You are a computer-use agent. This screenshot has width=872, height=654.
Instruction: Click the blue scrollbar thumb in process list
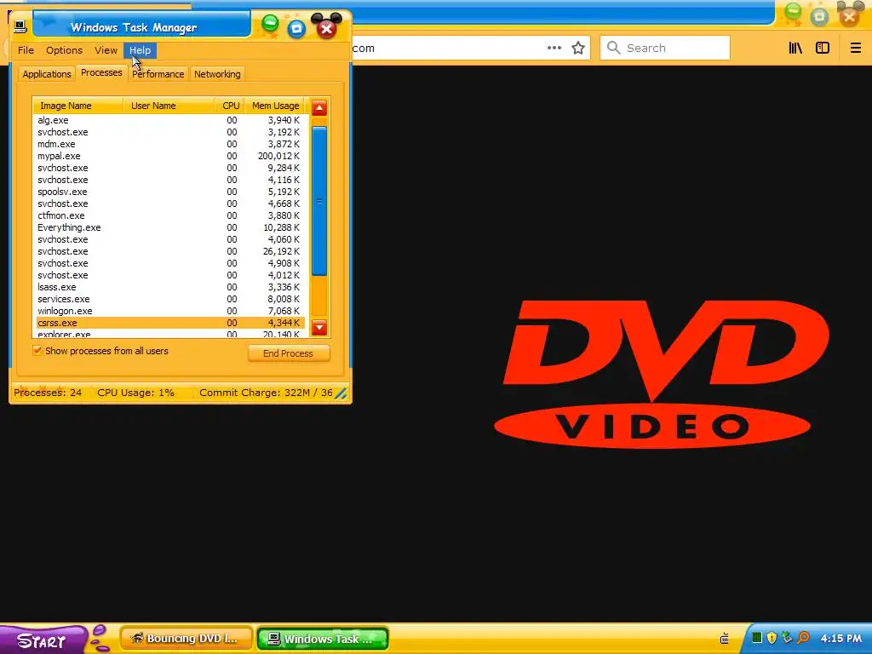tap(319, 201)
